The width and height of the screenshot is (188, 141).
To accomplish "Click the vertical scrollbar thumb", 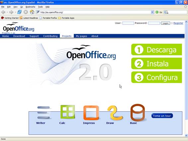I will coord(186,72).
